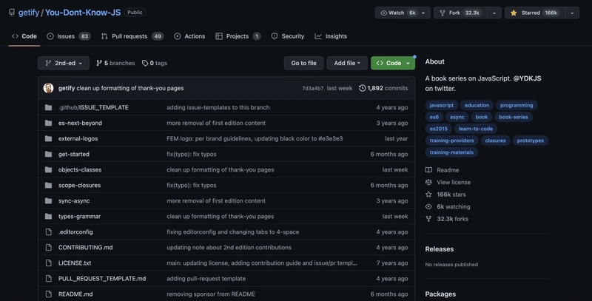592x301 pixels.
Task: Click the Fork button
Action: point(460,13)
